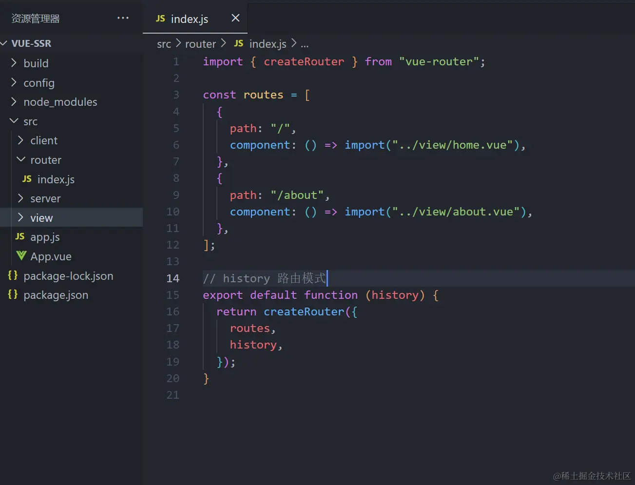Expand the build folder chevron
The image size is (635, 485).
pyautogui.click(x=14, y=63)
